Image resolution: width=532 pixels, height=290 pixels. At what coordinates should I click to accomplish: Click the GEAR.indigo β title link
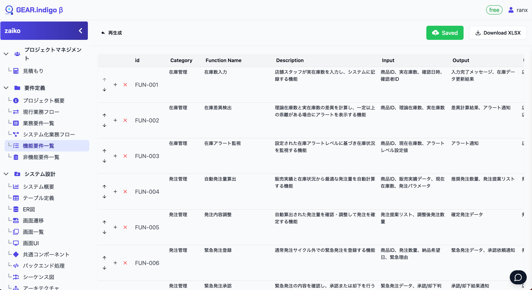pyautogui.click(x=39, y=10)
